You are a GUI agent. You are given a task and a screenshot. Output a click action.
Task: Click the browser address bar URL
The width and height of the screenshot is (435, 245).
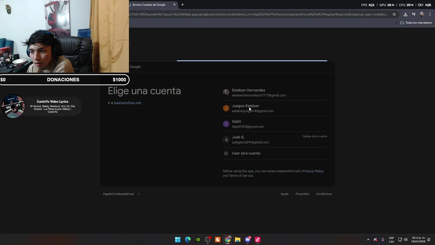click(258, 14)
